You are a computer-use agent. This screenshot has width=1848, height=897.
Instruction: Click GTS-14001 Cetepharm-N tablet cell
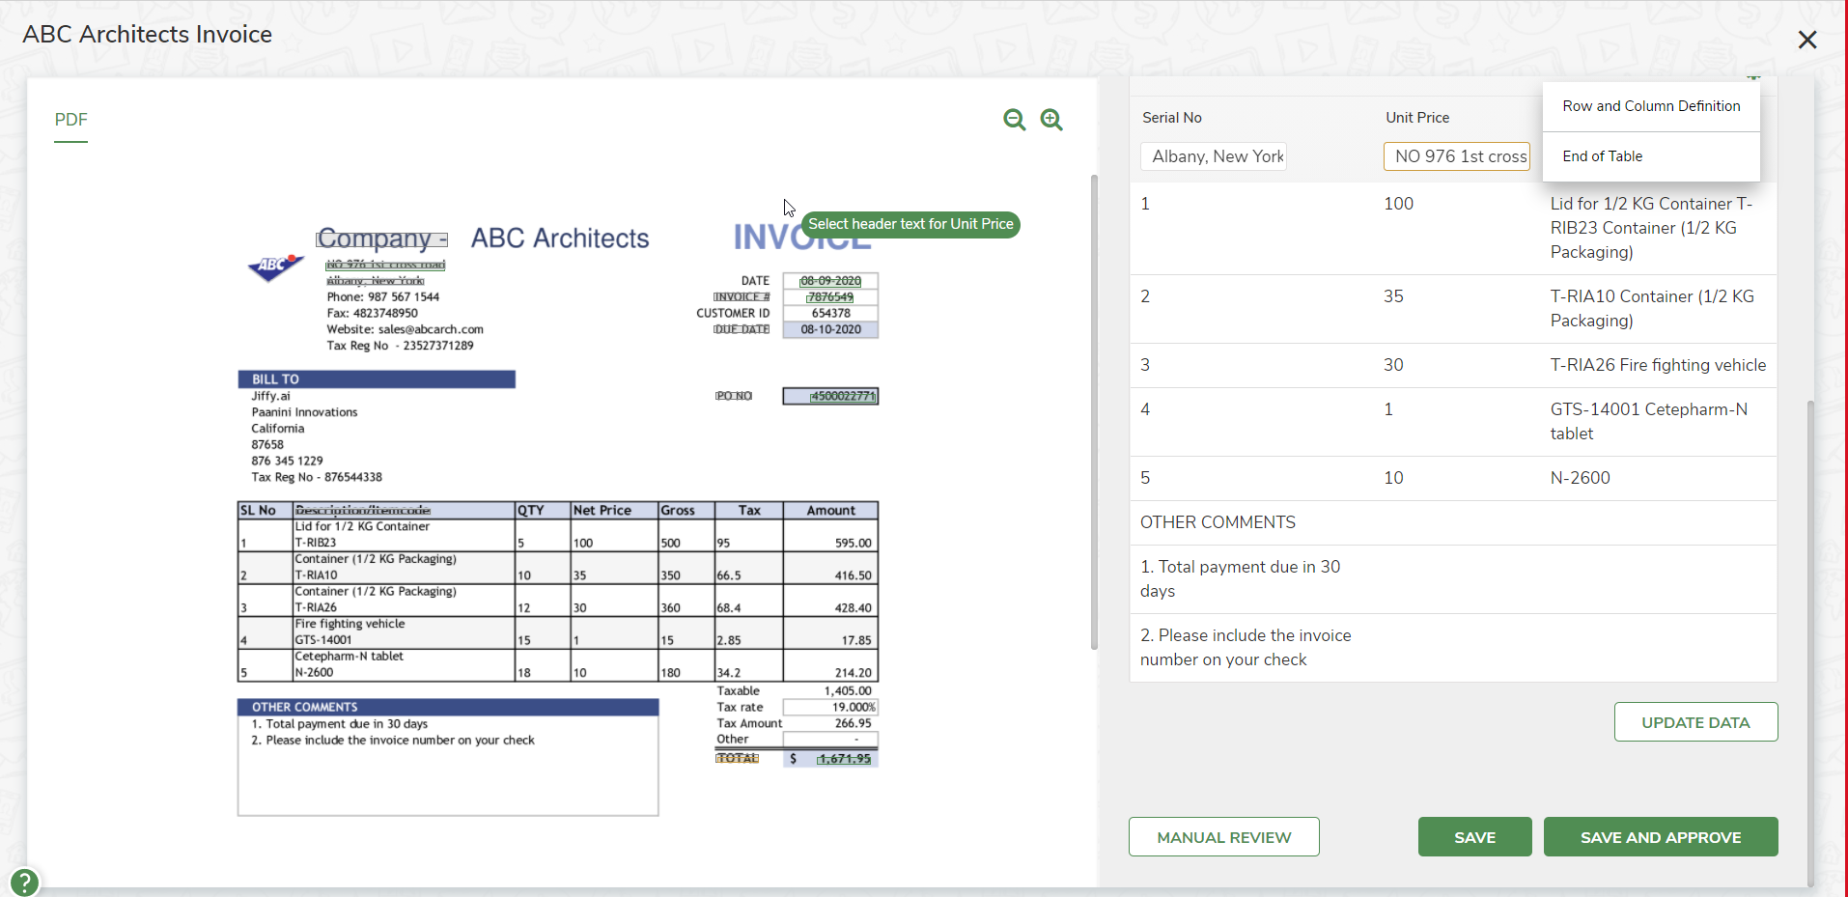pos(1650,422)
